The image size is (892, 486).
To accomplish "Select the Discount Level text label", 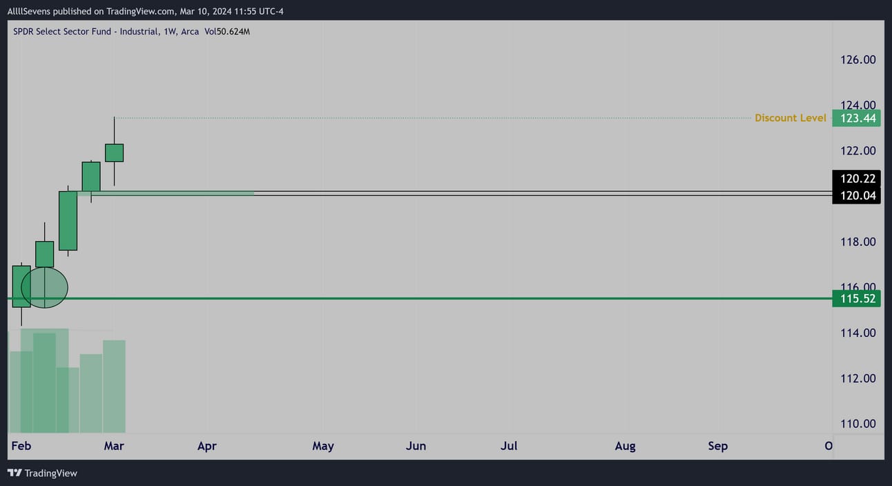I will 790,118.
